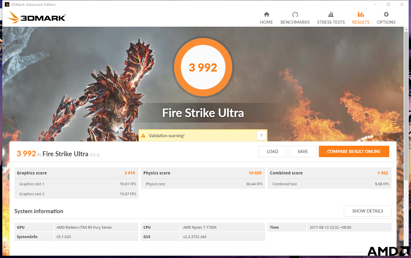Click the SAVE button
Screen dimensions: 411x258
pos(303,152)
